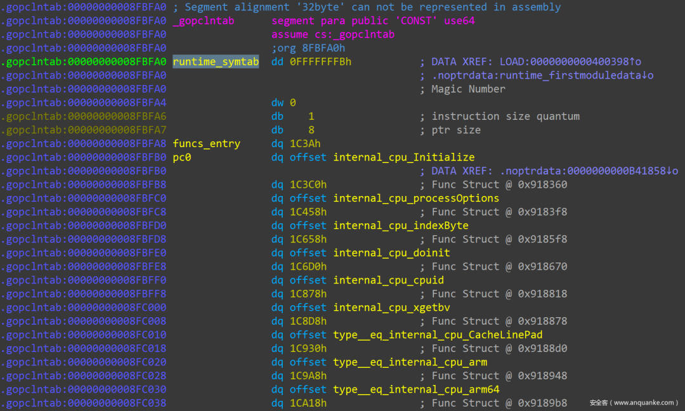This screenshot has width=685, height=411.
Task: Jump to internal_cpu_doinit
Action: (391, 253)
